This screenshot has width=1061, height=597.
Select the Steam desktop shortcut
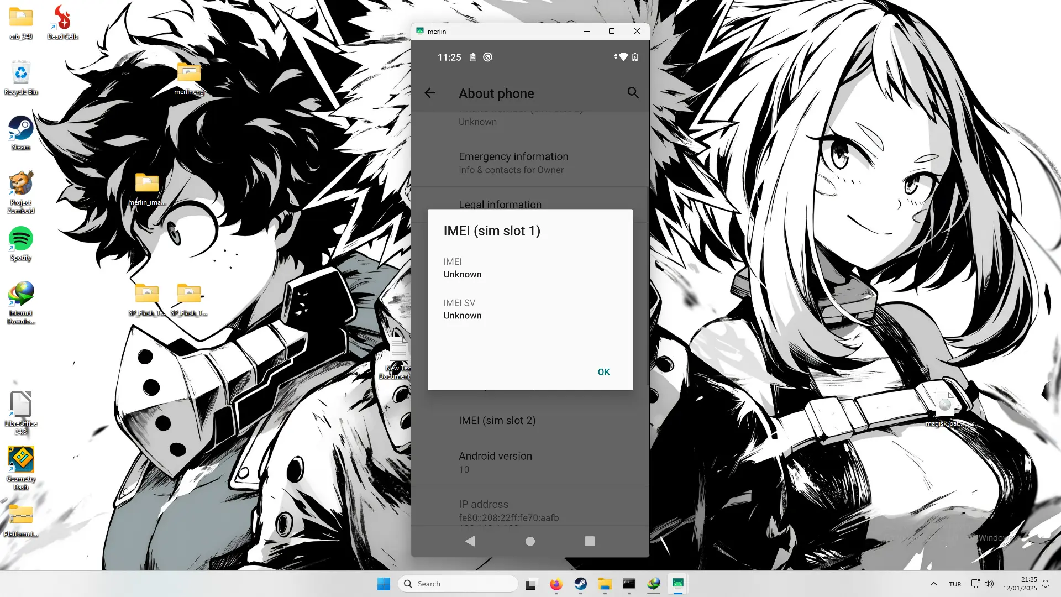click(x=21, y=133)
